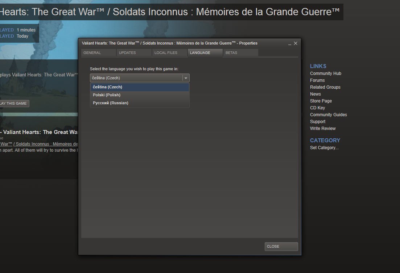
Task: Minimize the Properties dialog
Action: click(x=289, y=43)
